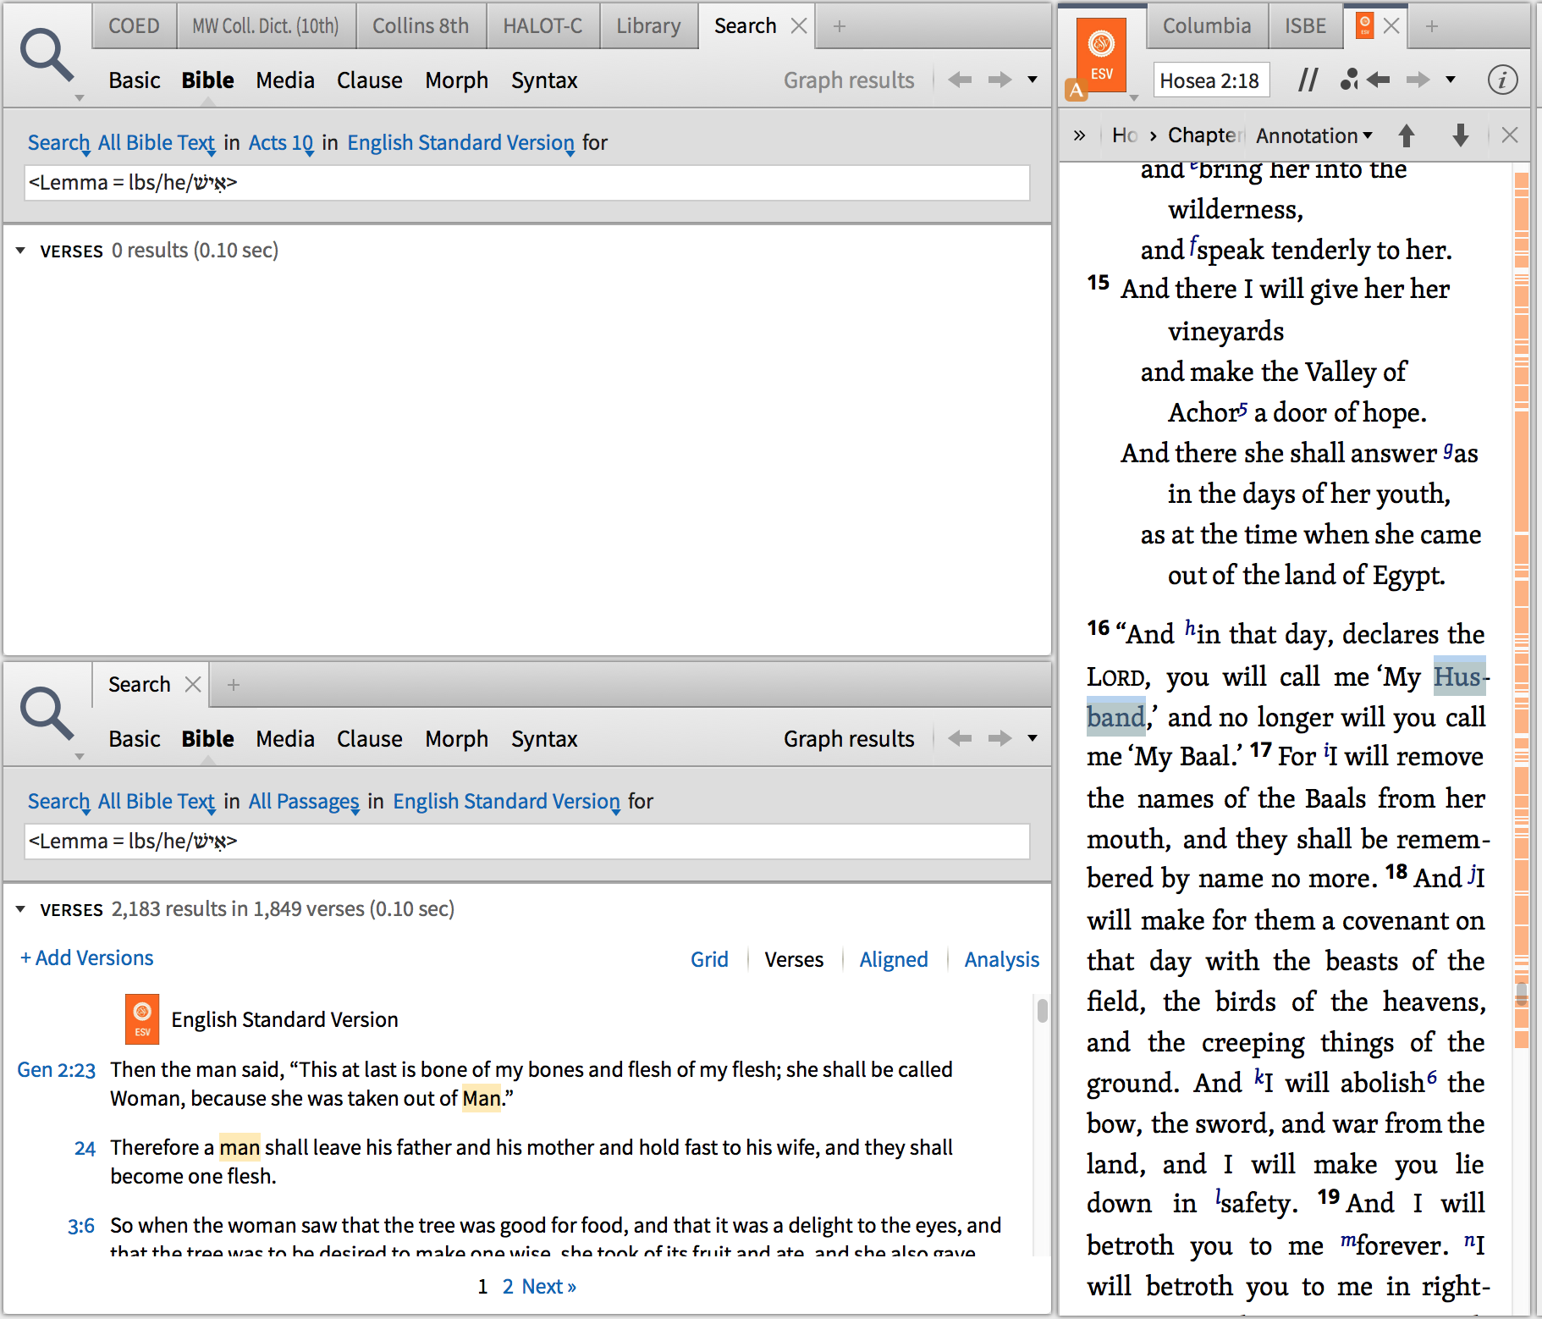Switch to the Library tab

648,26
